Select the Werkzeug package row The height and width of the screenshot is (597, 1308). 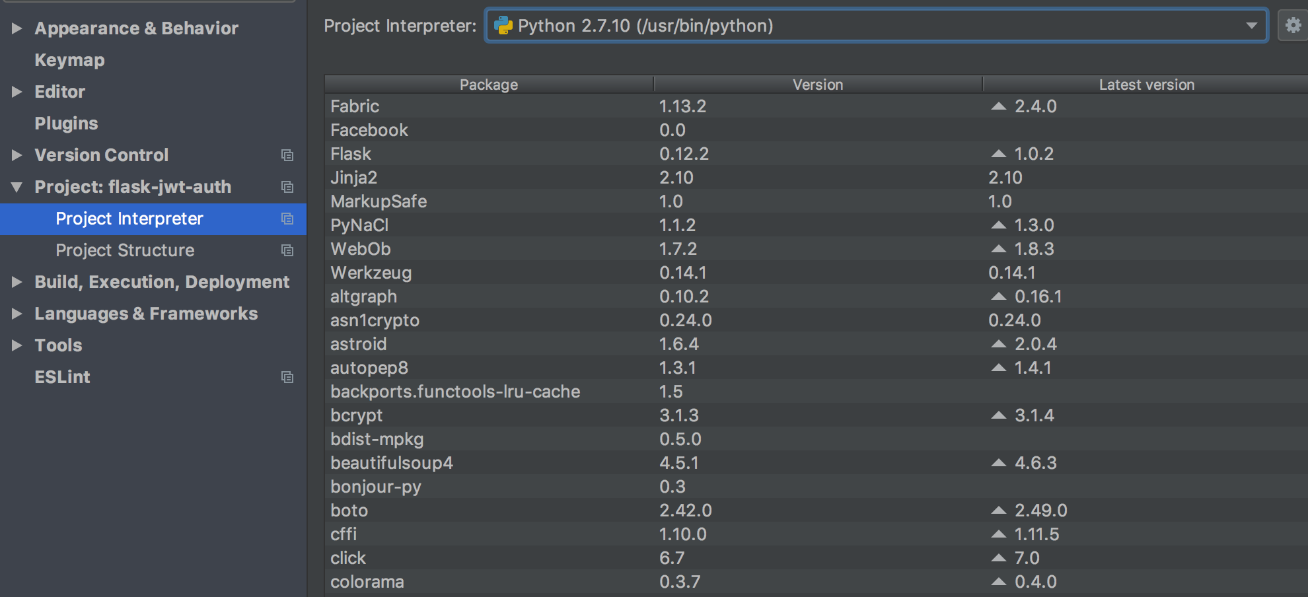pos(817,273)
